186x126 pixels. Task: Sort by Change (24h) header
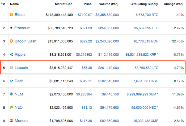coord(174,4)
